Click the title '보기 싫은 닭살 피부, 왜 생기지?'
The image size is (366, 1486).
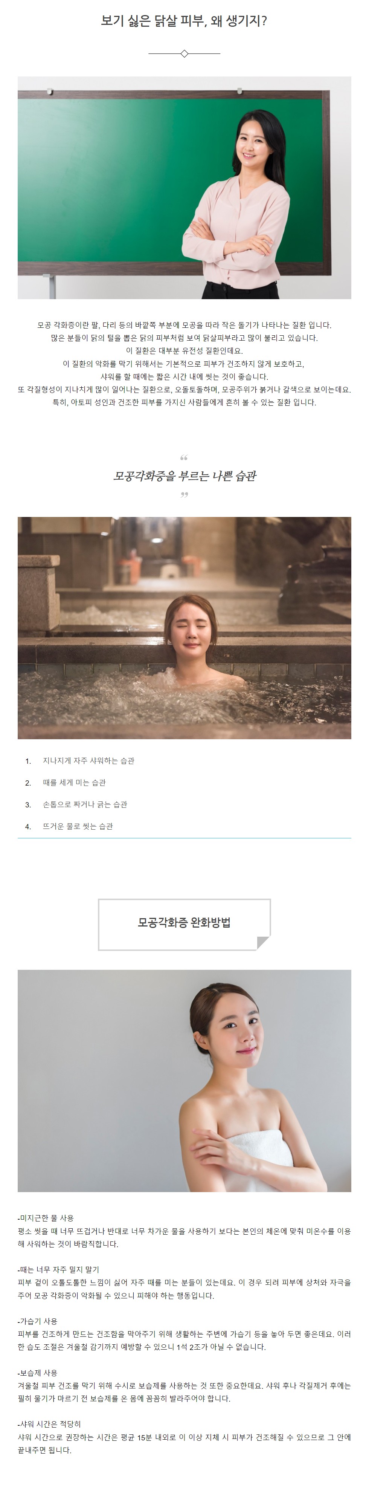pyautogui.click(x=184, y=22)
